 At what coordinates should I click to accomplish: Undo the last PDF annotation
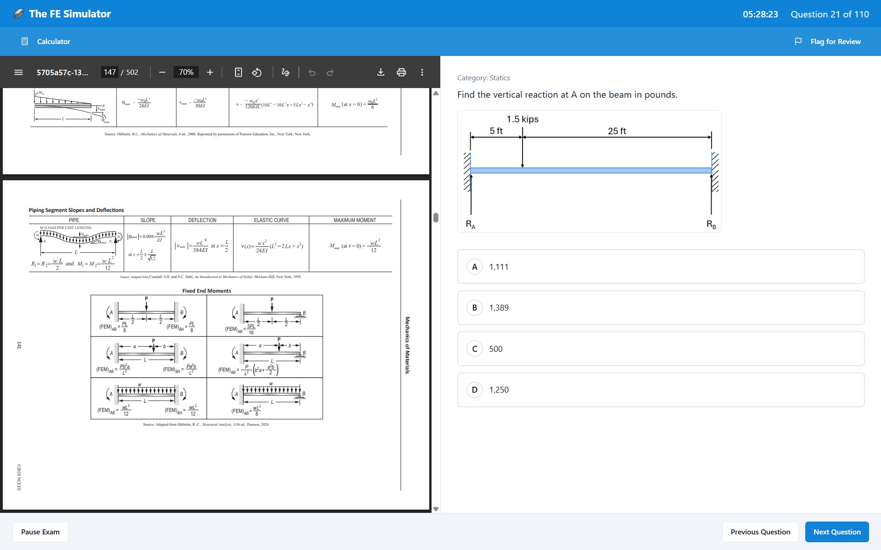[x=312, y=72]
